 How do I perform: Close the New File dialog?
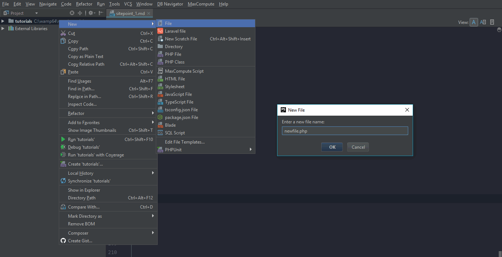click(407, 110)
